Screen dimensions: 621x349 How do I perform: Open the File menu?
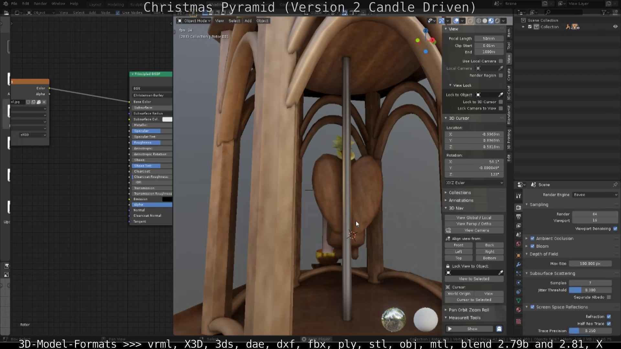pos(14,4)
